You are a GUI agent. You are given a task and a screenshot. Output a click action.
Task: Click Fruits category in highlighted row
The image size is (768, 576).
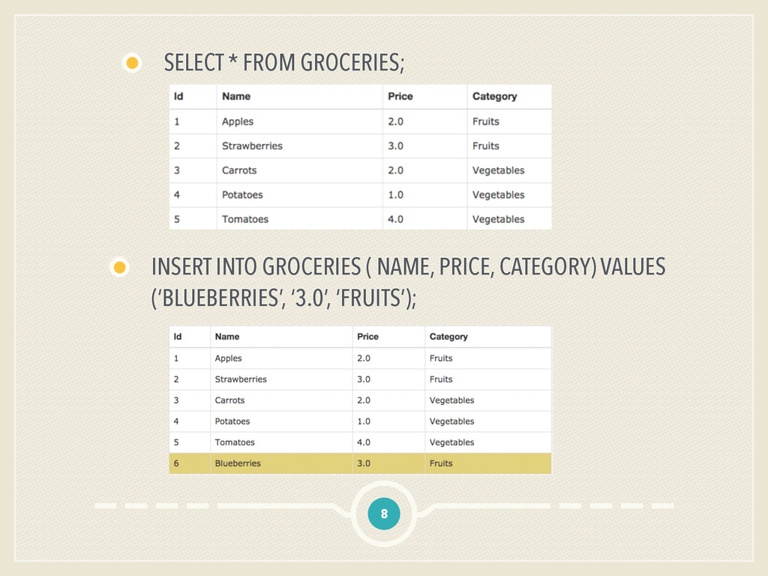tap(441, 463)
